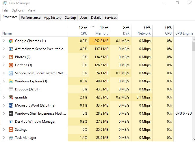
Task: Sort by the Memory column header
Action: 100,31
